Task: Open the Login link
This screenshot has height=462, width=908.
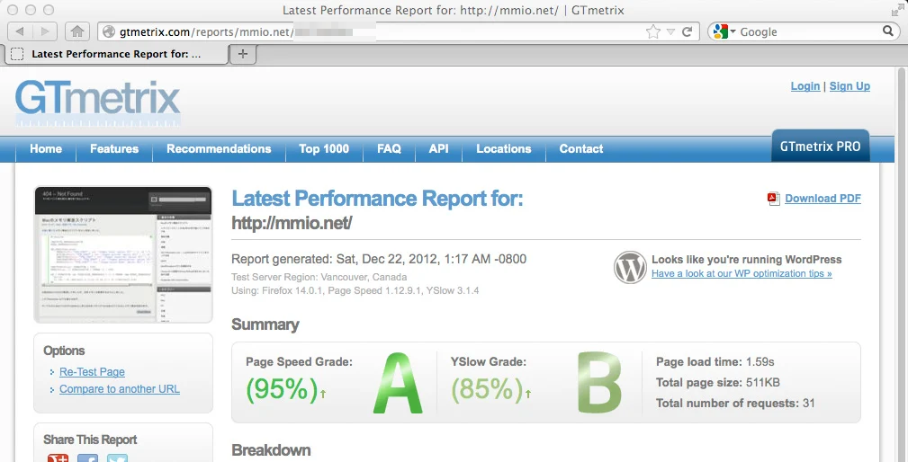Action: pos(805,86)
